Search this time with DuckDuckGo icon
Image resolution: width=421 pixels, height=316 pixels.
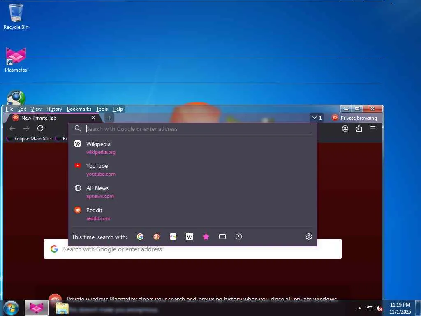(x=157, y=237)
